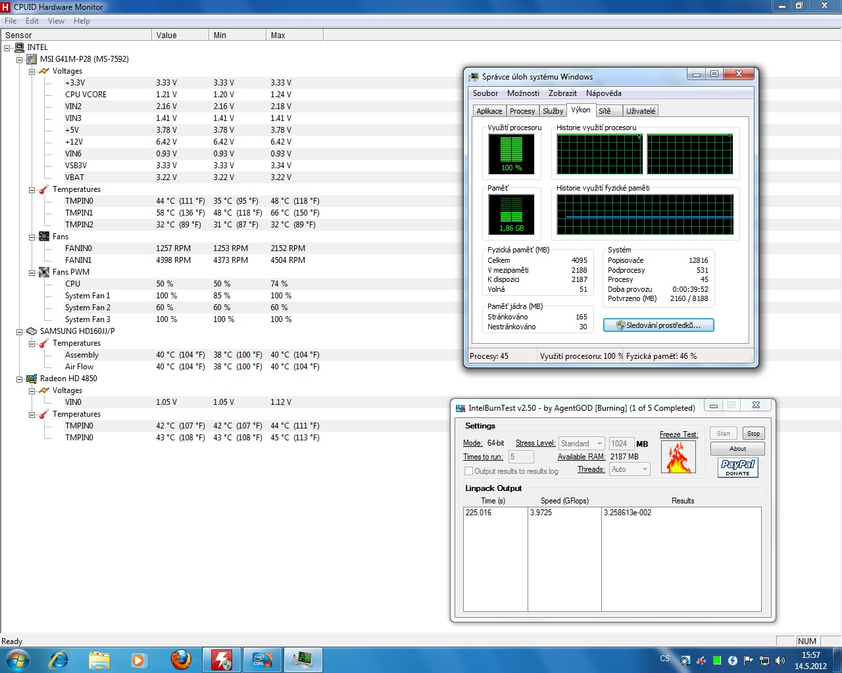
Task: Open Action Center flag tray icon
Action: pyautogui.click(x=749, y=660)
